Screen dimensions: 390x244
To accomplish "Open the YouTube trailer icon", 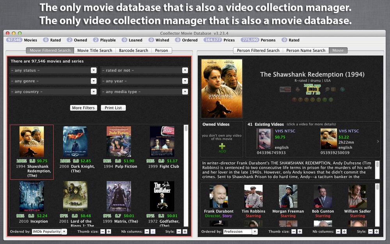I will coord(285,89).
